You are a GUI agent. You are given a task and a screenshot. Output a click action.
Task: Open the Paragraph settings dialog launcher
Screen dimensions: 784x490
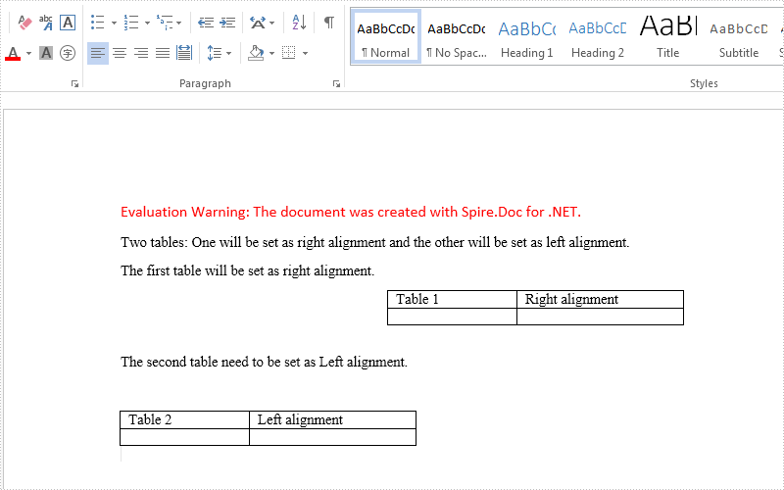tap(336, 84)
